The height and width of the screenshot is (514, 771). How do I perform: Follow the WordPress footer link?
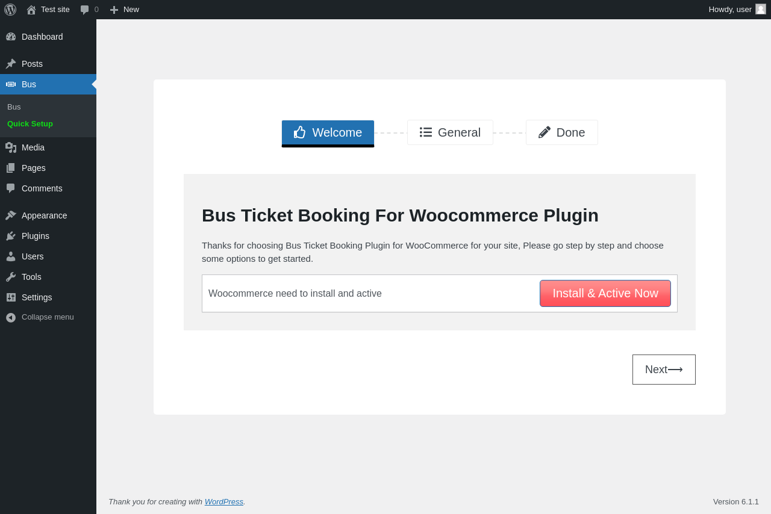coord(223,501)
